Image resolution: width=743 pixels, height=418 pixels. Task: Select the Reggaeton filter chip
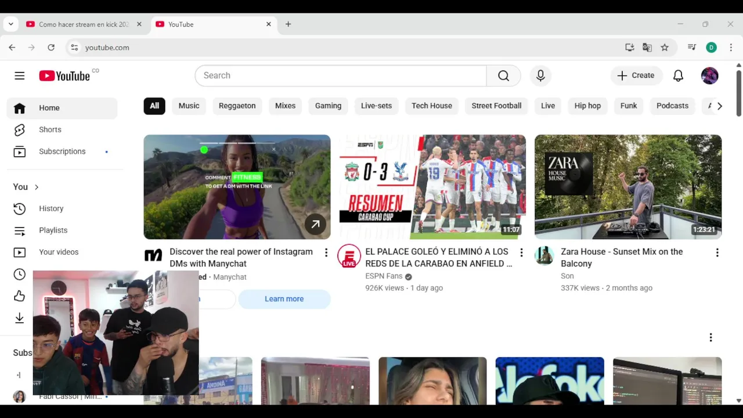click(x=237, y=106)
